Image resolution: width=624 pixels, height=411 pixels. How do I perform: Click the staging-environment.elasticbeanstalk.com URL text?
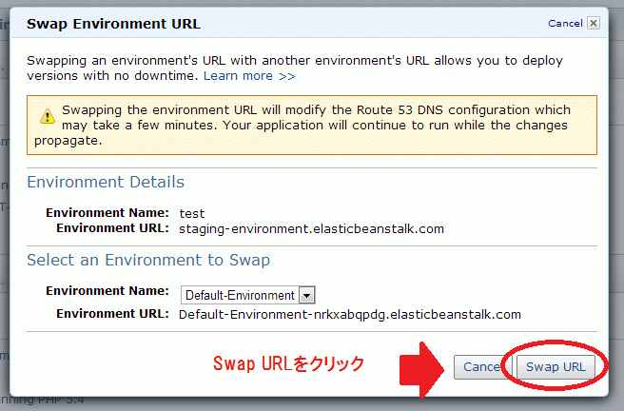[x=311, y=229]
